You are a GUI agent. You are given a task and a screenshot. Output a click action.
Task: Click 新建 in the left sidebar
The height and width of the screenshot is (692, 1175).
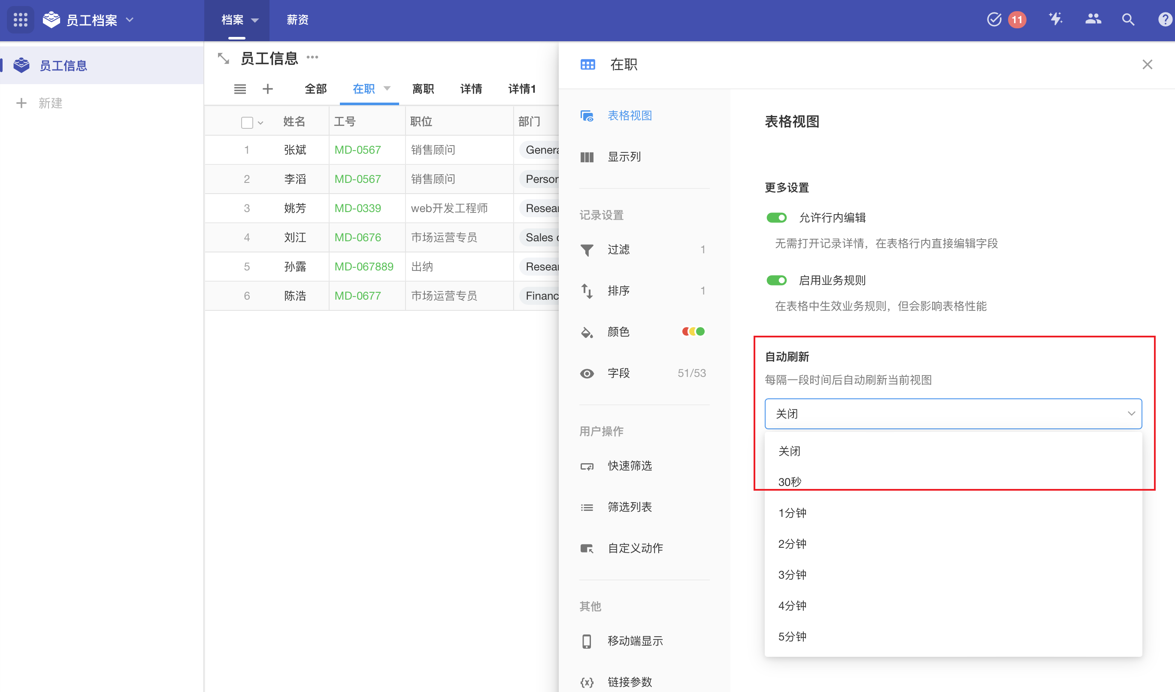(49, 103)
